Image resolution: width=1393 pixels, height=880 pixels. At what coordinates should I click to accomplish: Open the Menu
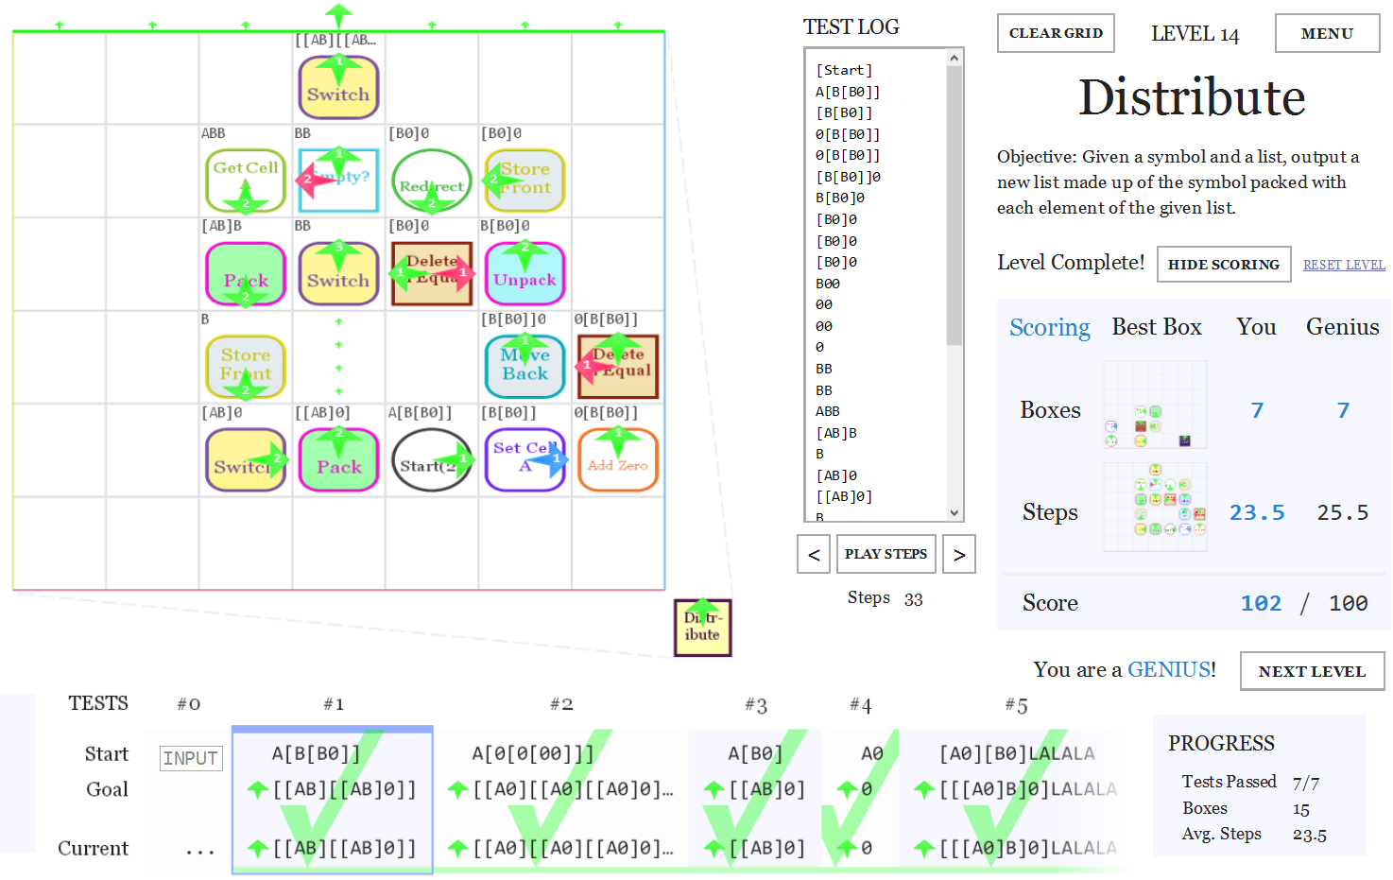pos(1327,33)
